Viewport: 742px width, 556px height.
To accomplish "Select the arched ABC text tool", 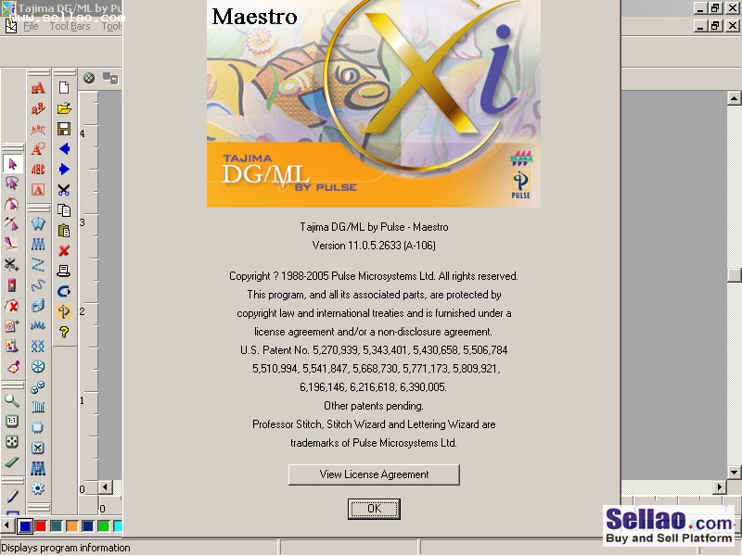I will [x=38, y=129].
